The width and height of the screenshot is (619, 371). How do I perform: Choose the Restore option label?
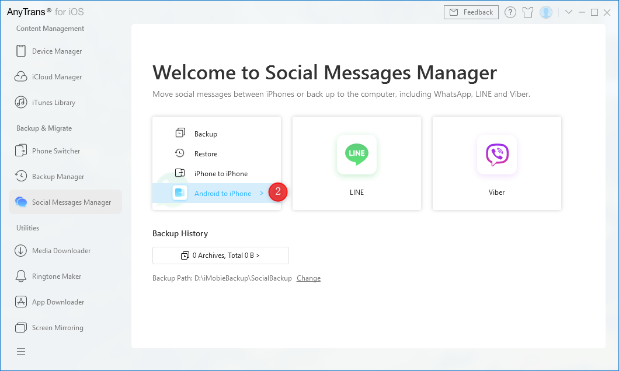206,154
